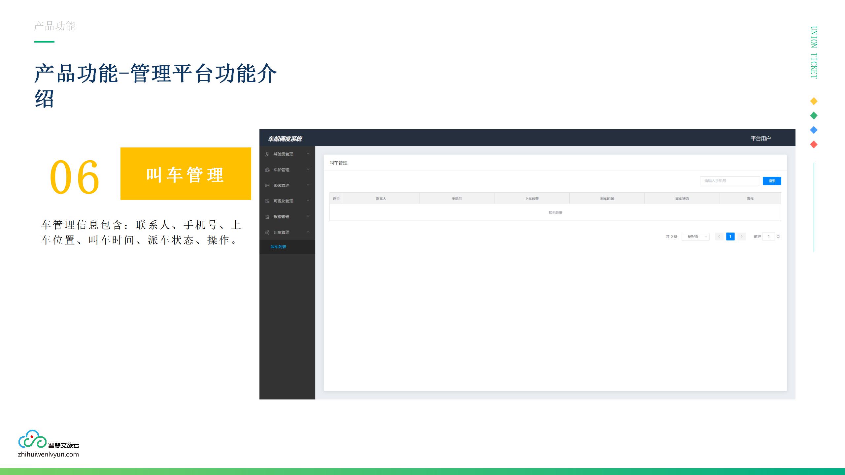Expand the 路线管理 chevron
The image size is (845, 475).
(x=308, y=185)
